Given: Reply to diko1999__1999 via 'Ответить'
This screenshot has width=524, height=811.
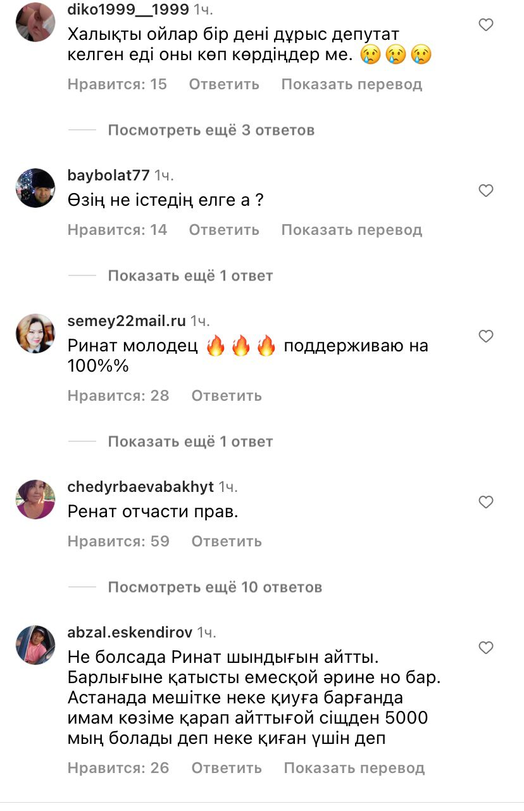Looking at the screenshot, I should pos(224,84).
